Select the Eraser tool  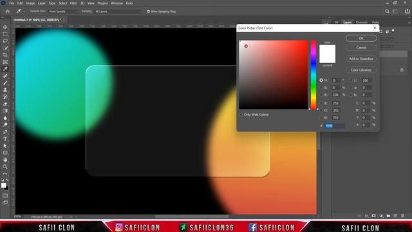(x=5, y=104)
